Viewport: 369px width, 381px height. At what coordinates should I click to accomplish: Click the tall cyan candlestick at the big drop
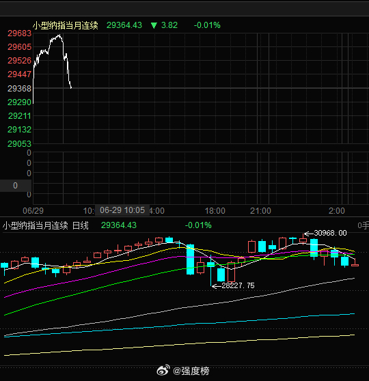190,259
